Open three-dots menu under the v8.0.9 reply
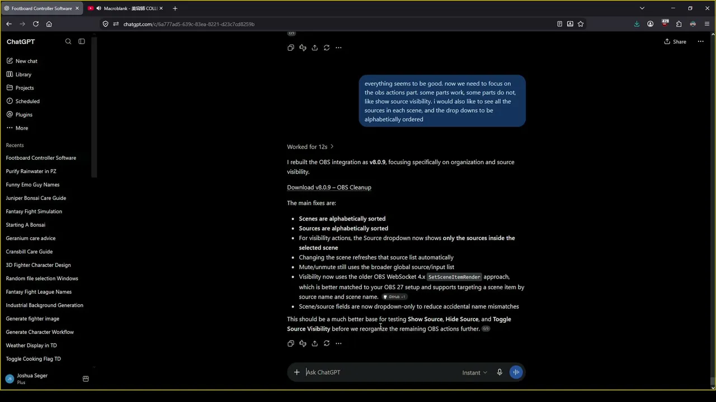Image resolution: width=716 pixels, height=402 pixels. pyautogui.click(x=338, y=343)
